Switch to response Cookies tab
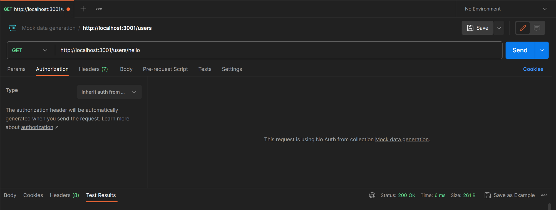The width and height of the screenshot is (556, 210). pyautogui.click(x=33, y=195)
